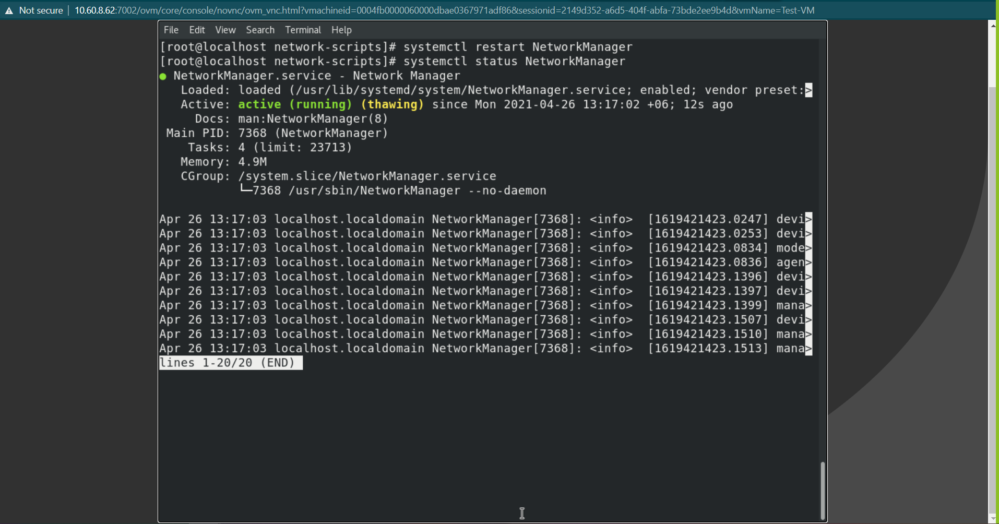The height and width of the screenshot is (524, 999).
Task: Click the yellow (thawing) status text
Action: tap(392, 104)
